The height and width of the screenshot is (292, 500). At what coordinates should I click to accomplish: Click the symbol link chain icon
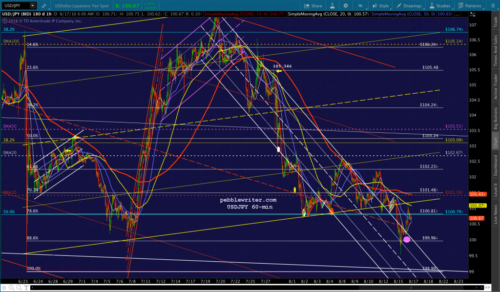(x=44, y=6)
